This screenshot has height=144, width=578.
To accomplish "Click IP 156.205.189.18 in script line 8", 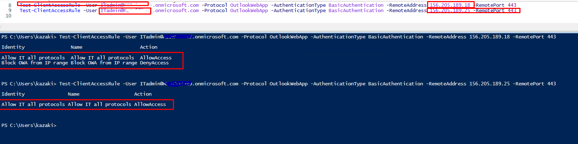I will [450, 5].
